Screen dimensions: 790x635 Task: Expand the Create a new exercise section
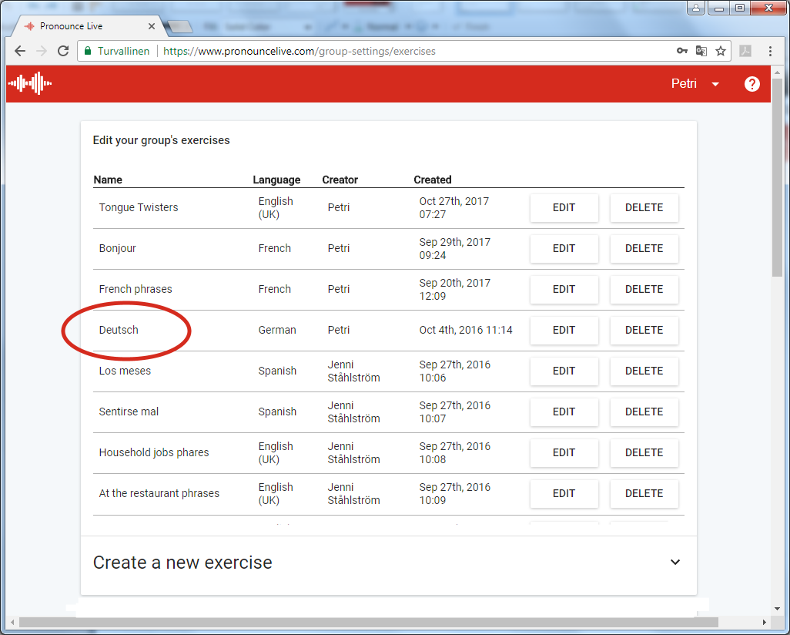coord(675,563)
